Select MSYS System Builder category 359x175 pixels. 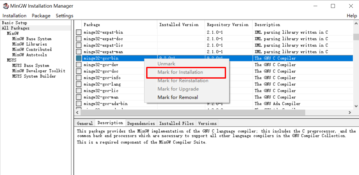tap(34, 76)
